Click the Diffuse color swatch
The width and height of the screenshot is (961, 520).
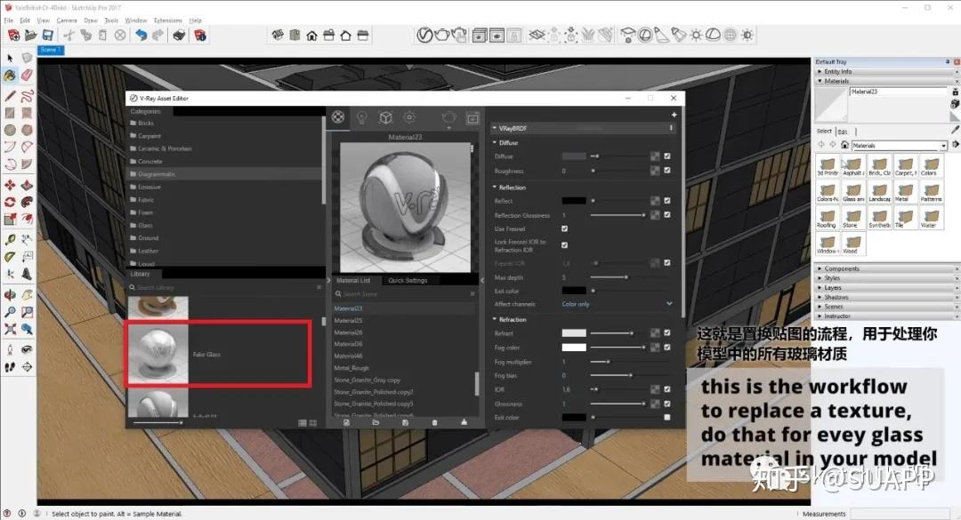click(574, 156)
